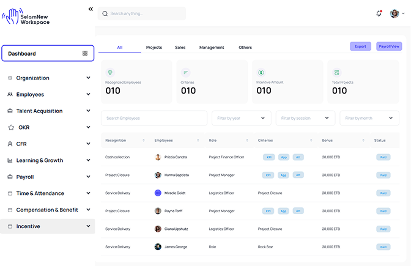Sort table by Employees column
411x266 pixels.
tap(198, 141)
